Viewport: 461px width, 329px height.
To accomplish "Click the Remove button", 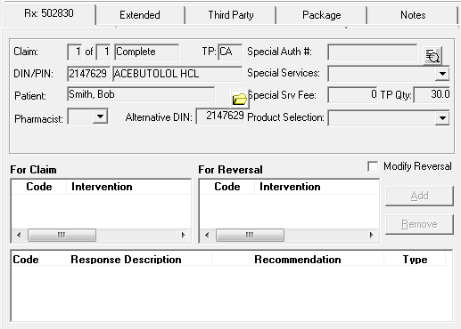I will [419, 224].
